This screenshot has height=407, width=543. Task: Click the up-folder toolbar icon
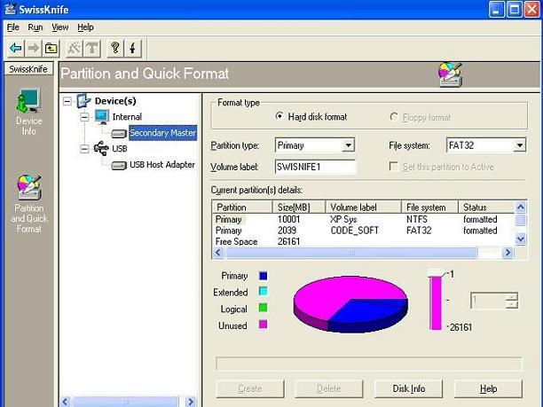[x=51, y=48]
